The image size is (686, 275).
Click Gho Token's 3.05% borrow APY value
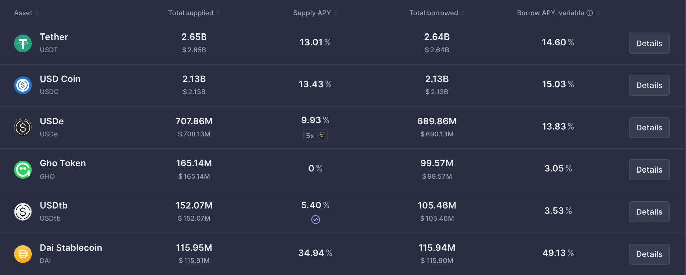tap(558, 169)
